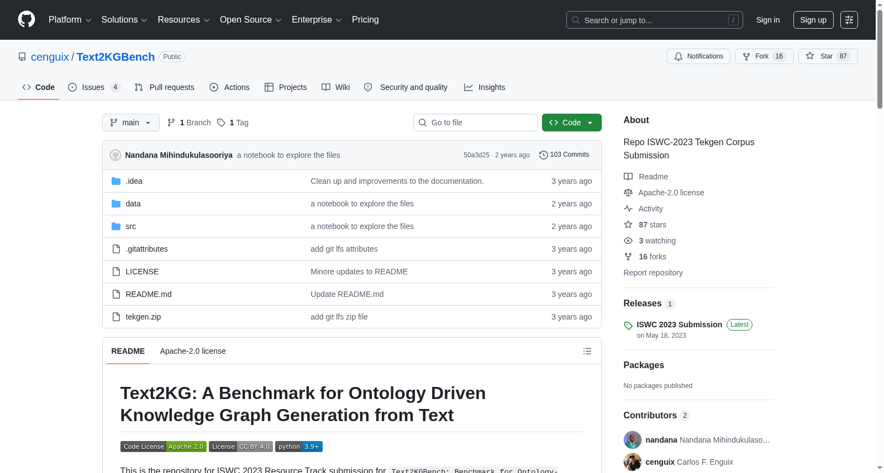Click Nandana's commit author avatar
The width and height of the screenshot is (884, 473).
point(115,155)
